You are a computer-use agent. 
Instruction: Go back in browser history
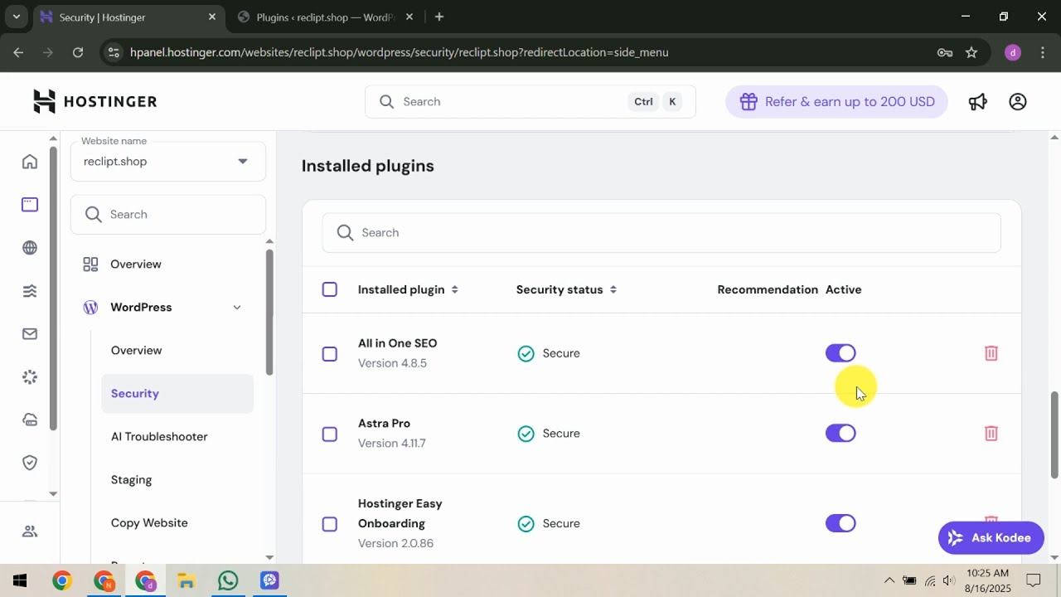click(x=18, y=52)
